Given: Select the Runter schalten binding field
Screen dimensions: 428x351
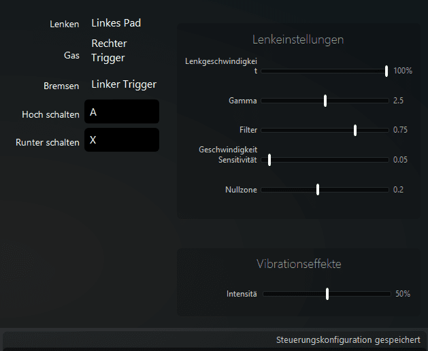Looking at the screenshot, I should coord(122,141).
